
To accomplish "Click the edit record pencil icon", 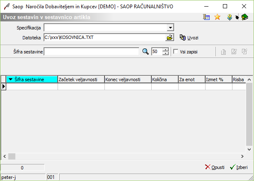I will click(234, 52).
